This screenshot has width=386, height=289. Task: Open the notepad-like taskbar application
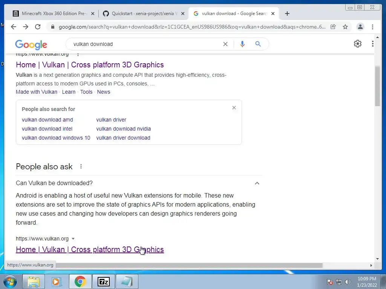[127, 281]
